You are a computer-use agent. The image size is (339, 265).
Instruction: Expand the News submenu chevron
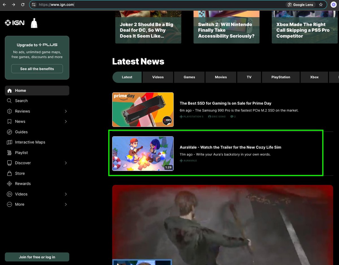66,121
